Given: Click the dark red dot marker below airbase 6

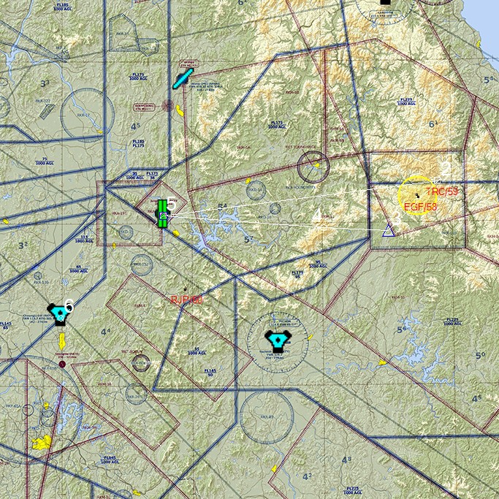Looking at the screenshot, I should (62, 365).
